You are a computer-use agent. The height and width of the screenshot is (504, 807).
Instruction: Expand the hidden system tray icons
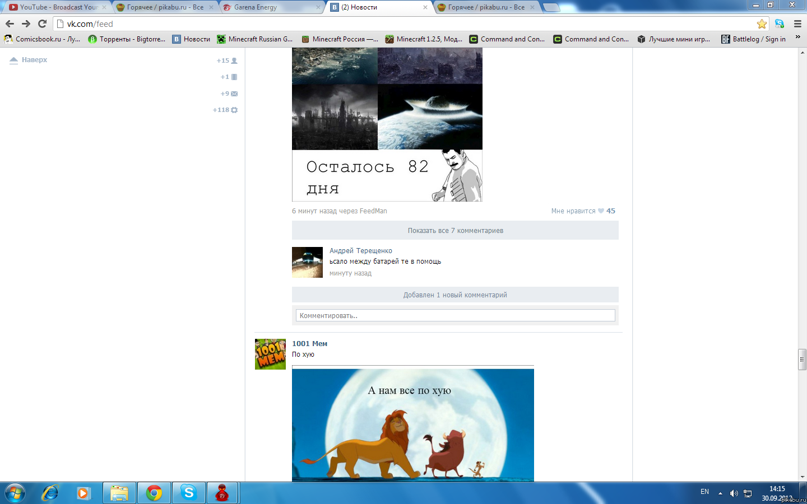[x=720, y=493]
